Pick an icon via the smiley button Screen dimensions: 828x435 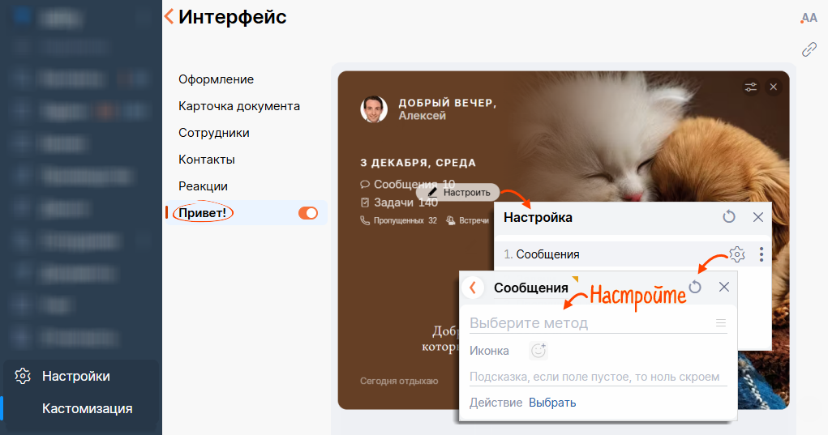[538, 351]
